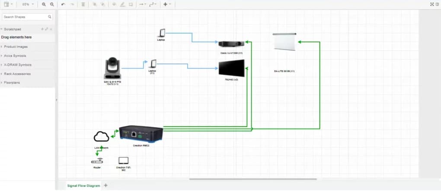Image resolution: width=441 pixels, height=191 pixels.
Task: Click the shadow rectangle icon in toolbar
Action: pos(131,4)
